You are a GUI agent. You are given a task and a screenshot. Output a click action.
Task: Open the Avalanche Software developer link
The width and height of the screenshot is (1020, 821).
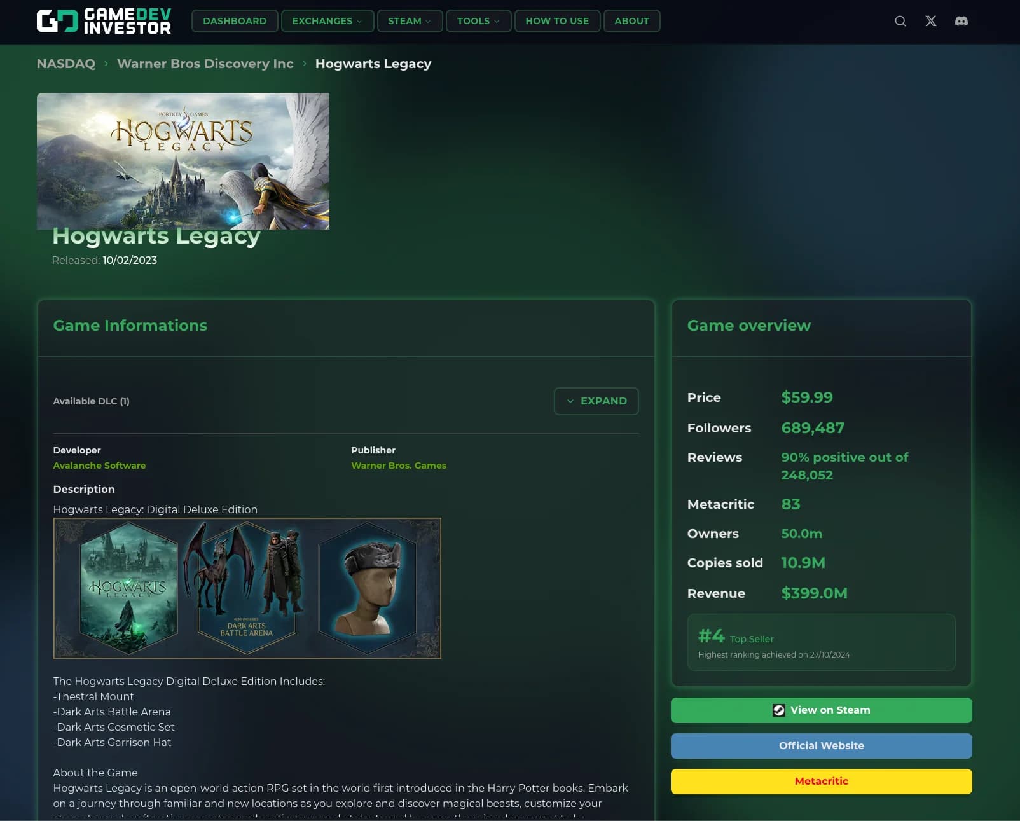click(99, 465)
